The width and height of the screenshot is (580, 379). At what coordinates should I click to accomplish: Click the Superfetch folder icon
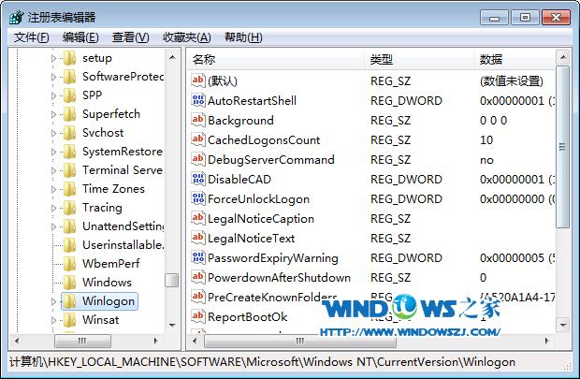click(69, 114)
